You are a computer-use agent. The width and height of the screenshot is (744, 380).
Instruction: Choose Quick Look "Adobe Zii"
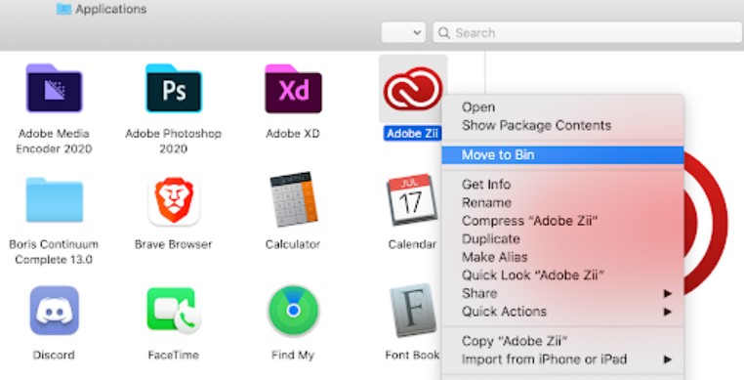(x=562, y=275)
